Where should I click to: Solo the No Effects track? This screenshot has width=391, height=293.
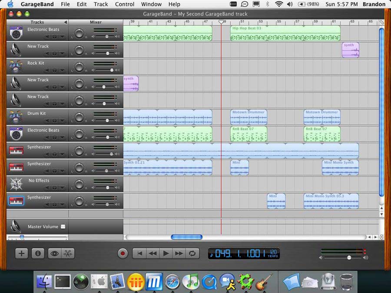54,188
